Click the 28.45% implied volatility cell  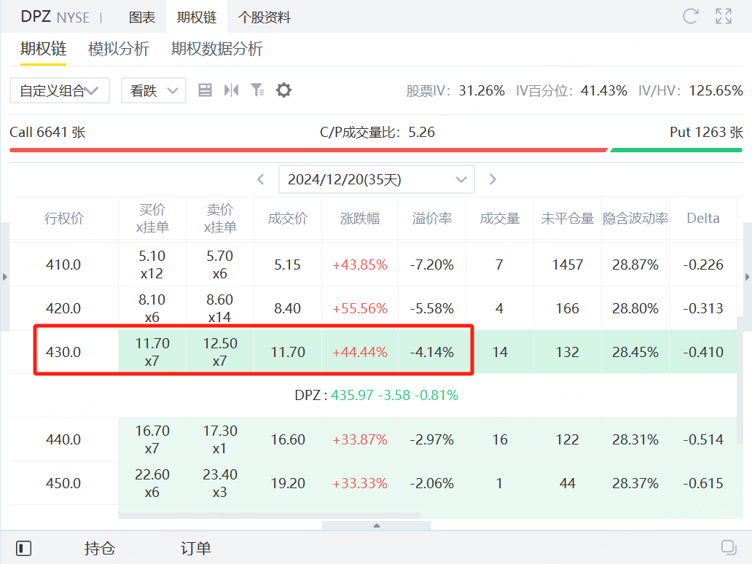[x=635, y=352]
